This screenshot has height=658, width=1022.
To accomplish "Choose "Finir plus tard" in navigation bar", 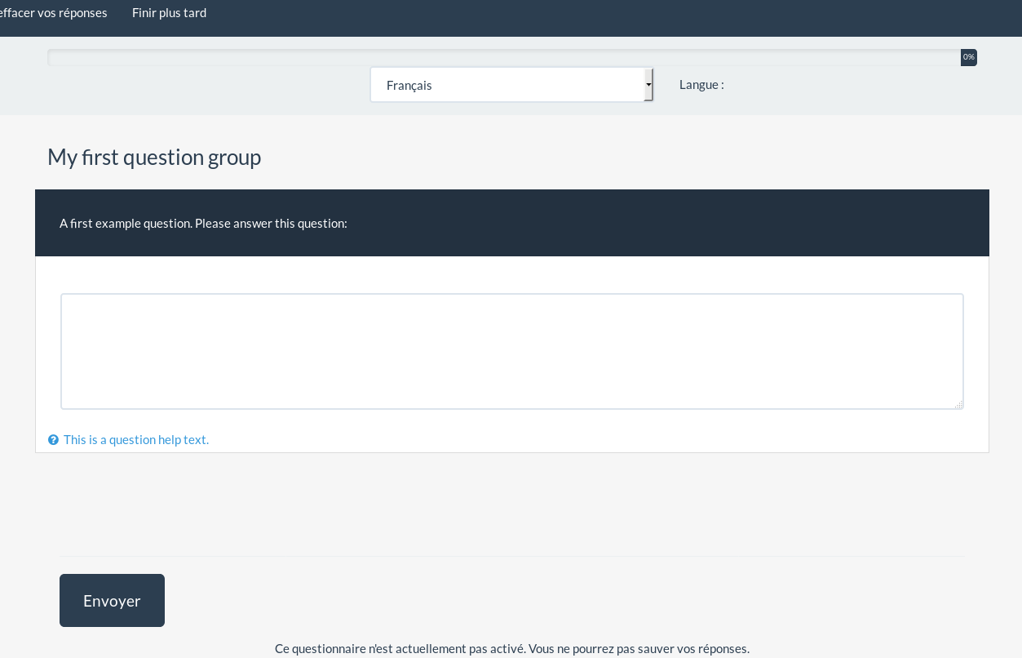I will pyautogui.click(x=169, y=13).
